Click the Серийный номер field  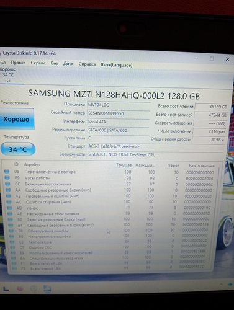[118, 113]
